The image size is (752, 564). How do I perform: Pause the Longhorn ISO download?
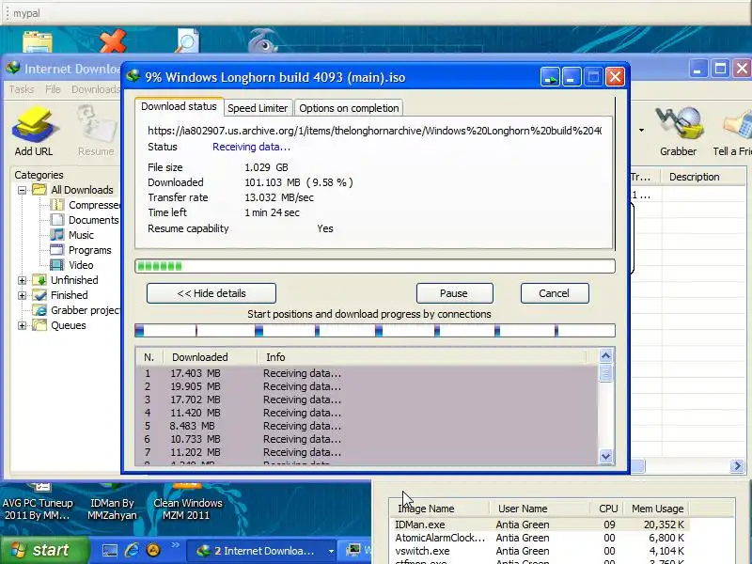pyautogui.click(x=454, y=293)
